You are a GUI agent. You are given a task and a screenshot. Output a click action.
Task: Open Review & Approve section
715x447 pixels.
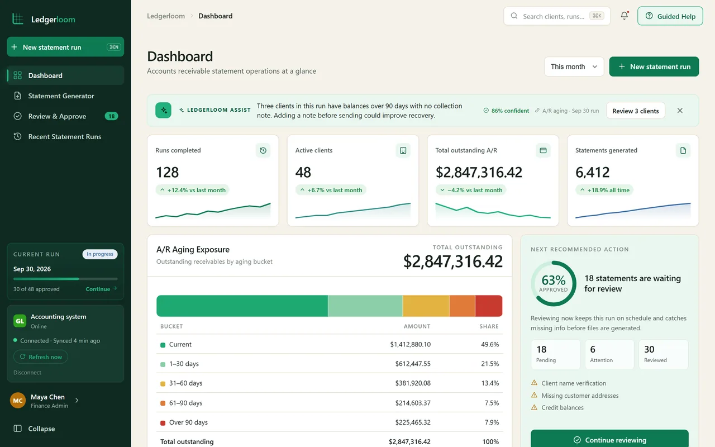(65, 116)
